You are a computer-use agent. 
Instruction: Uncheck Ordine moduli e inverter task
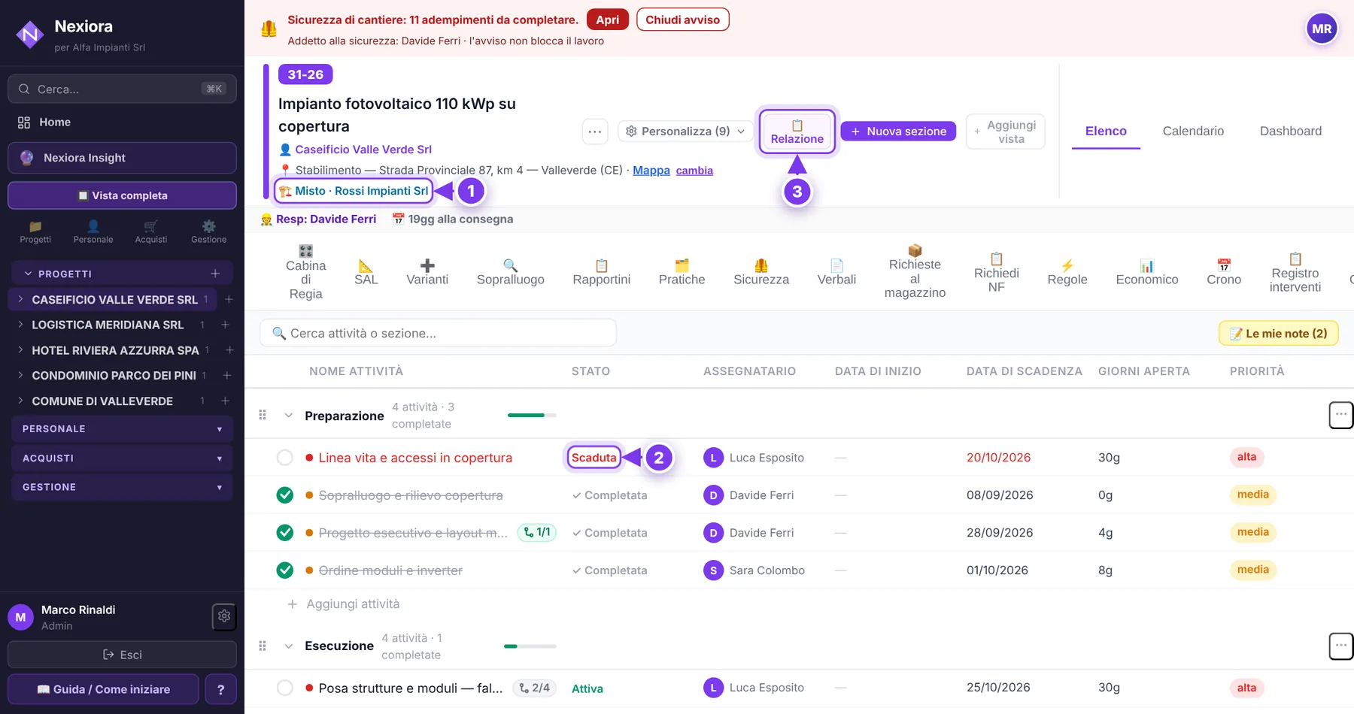tap(285, 570)
